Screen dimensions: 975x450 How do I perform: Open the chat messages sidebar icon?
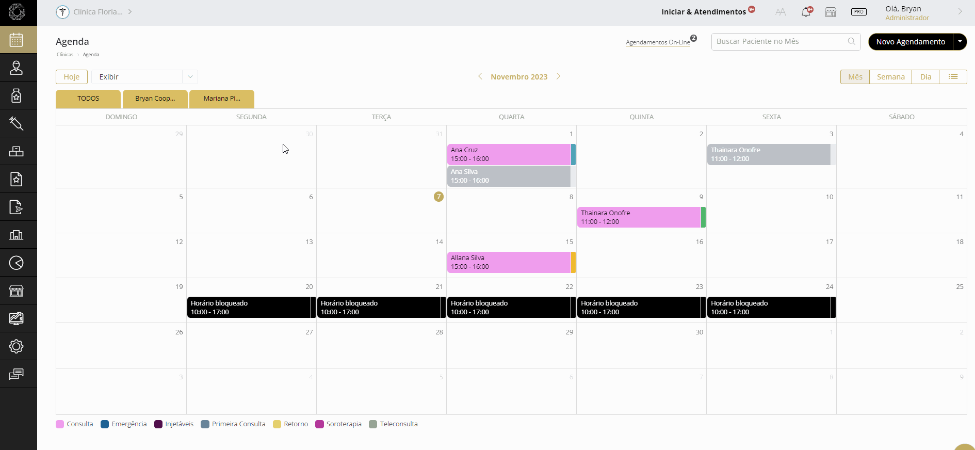click(x=17, y=374)
